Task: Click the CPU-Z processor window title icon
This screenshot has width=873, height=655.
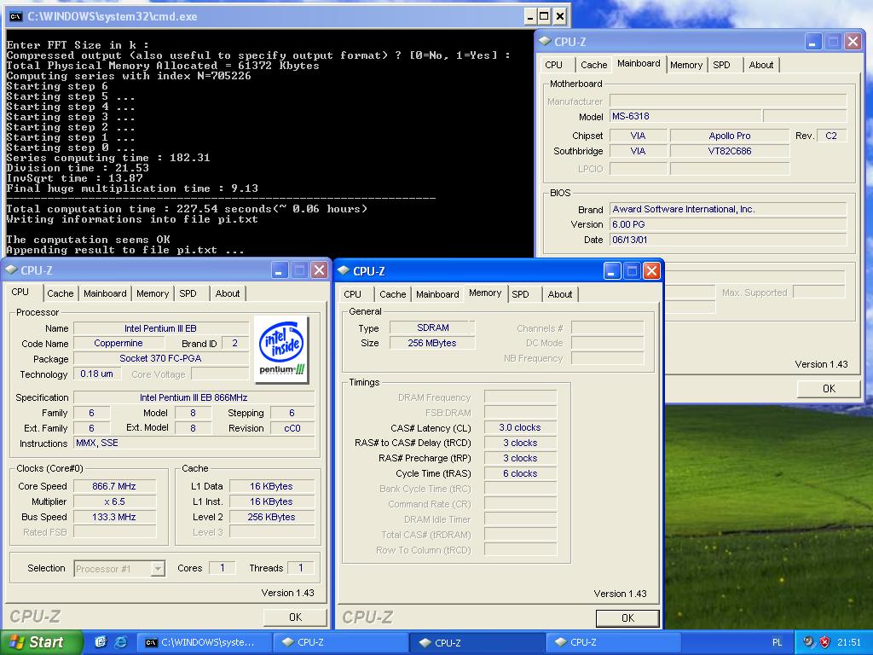Action: coord(11,270)
